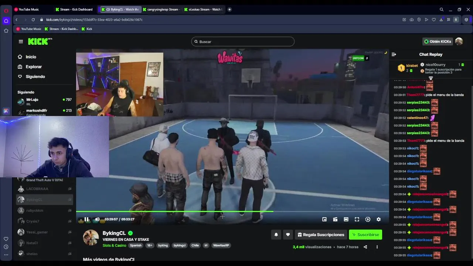Screen dimensions: 473x266
Task: Reload the current page
Action: (x=33, y=20)
